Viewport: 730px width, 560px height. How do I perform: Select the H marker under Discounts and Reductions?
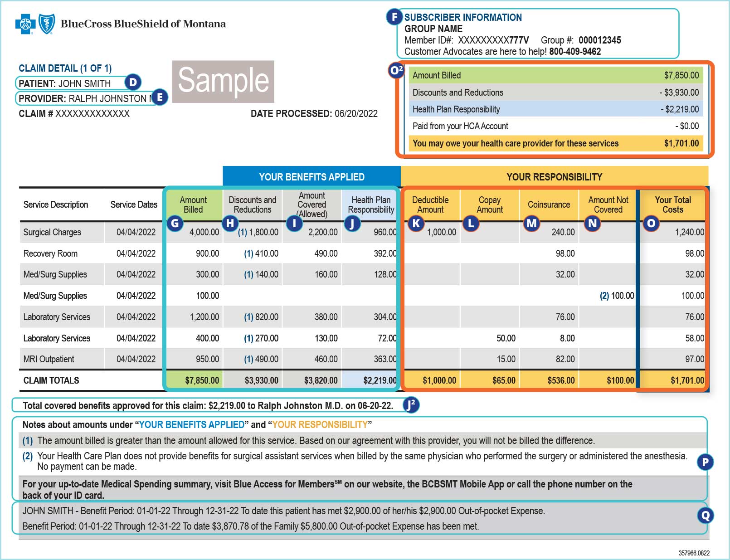click(x=230, y=223)
